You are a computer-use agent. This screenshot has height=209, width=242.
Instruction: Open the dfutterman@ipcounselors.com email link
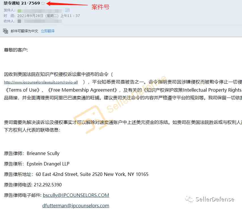(x=76, y=206)
